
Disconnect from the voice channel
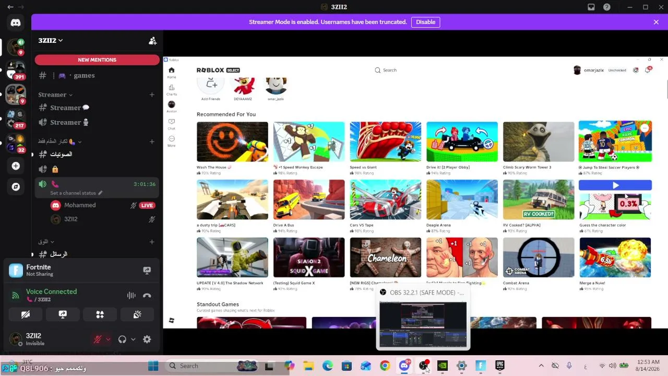point(147,296)
